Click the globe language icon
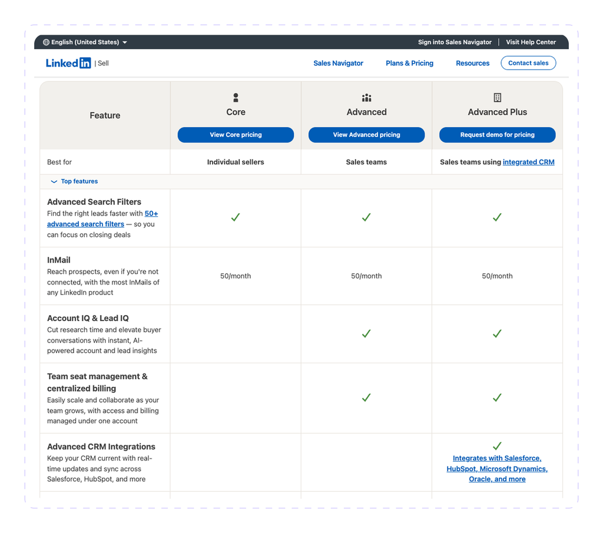 [x=46, y=42]
